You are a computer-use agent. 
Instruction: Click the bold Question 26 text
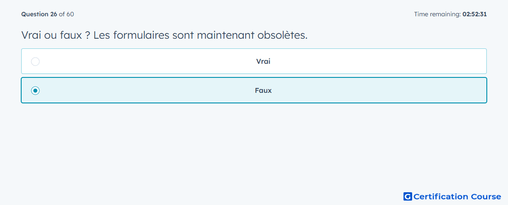coord(39,14)
